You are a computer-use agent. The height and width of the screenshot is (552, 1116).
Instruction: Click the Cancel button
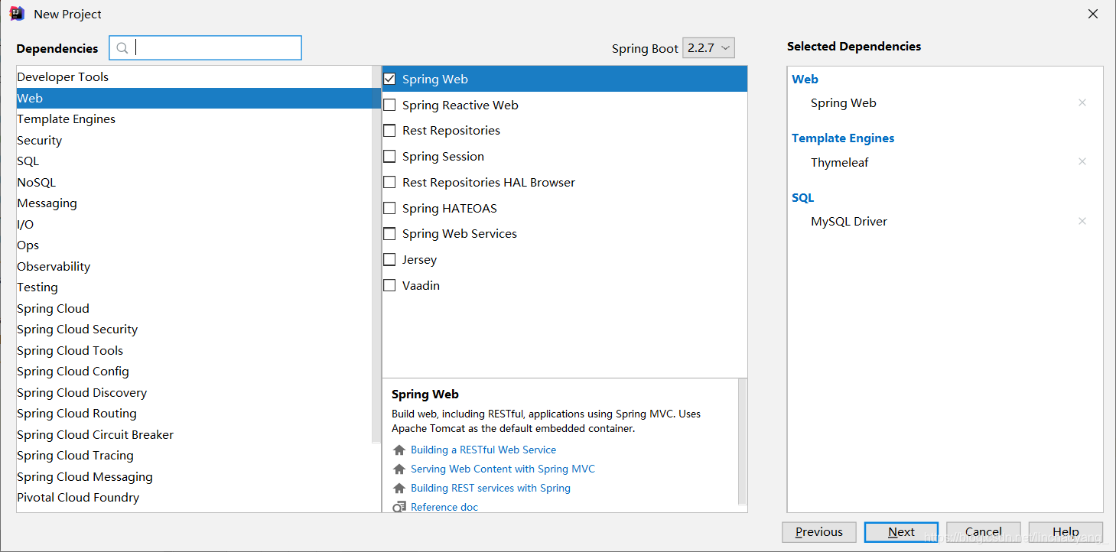(x=983, y=531)
